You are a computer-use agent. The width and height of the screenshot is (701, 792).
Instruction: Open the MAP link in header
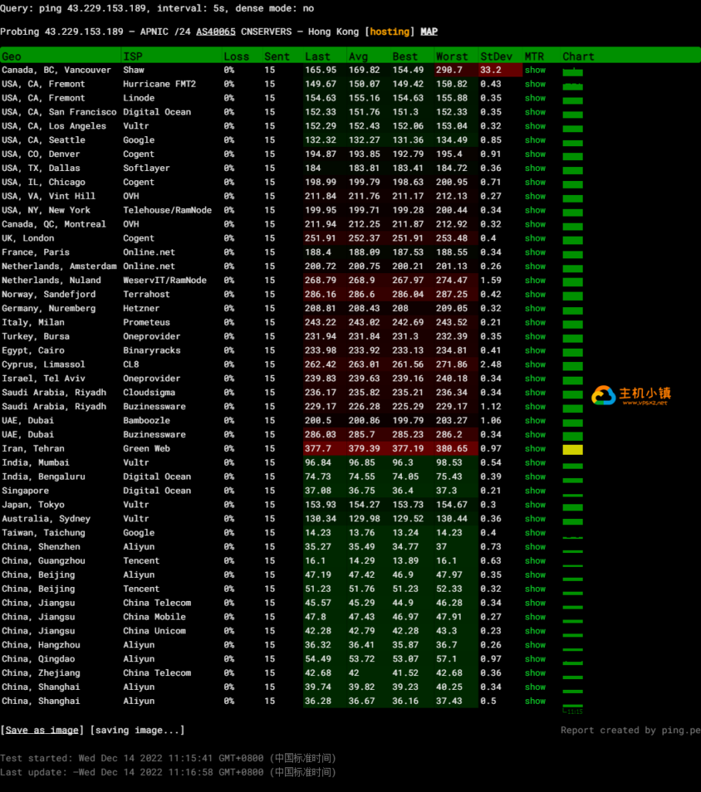pos(429,32)
